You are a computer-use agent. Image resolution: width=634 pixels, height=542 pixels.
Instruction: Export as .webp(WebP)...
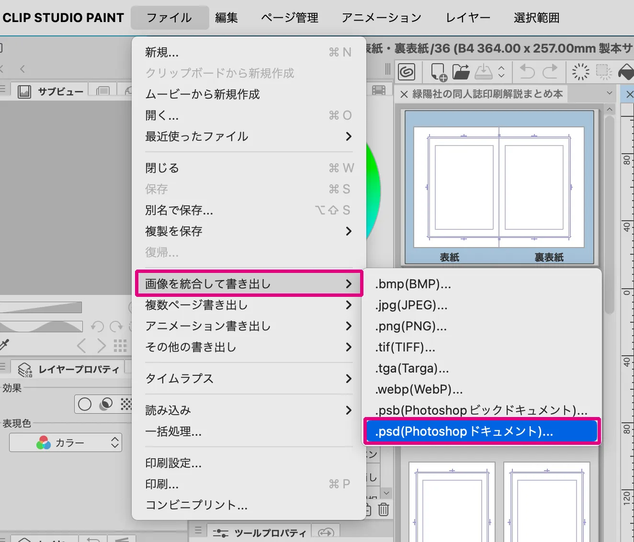(482, 389)
